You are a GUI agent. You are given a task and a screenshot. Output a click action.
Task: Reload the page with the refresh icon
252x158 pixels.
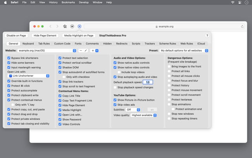point(242,26)
